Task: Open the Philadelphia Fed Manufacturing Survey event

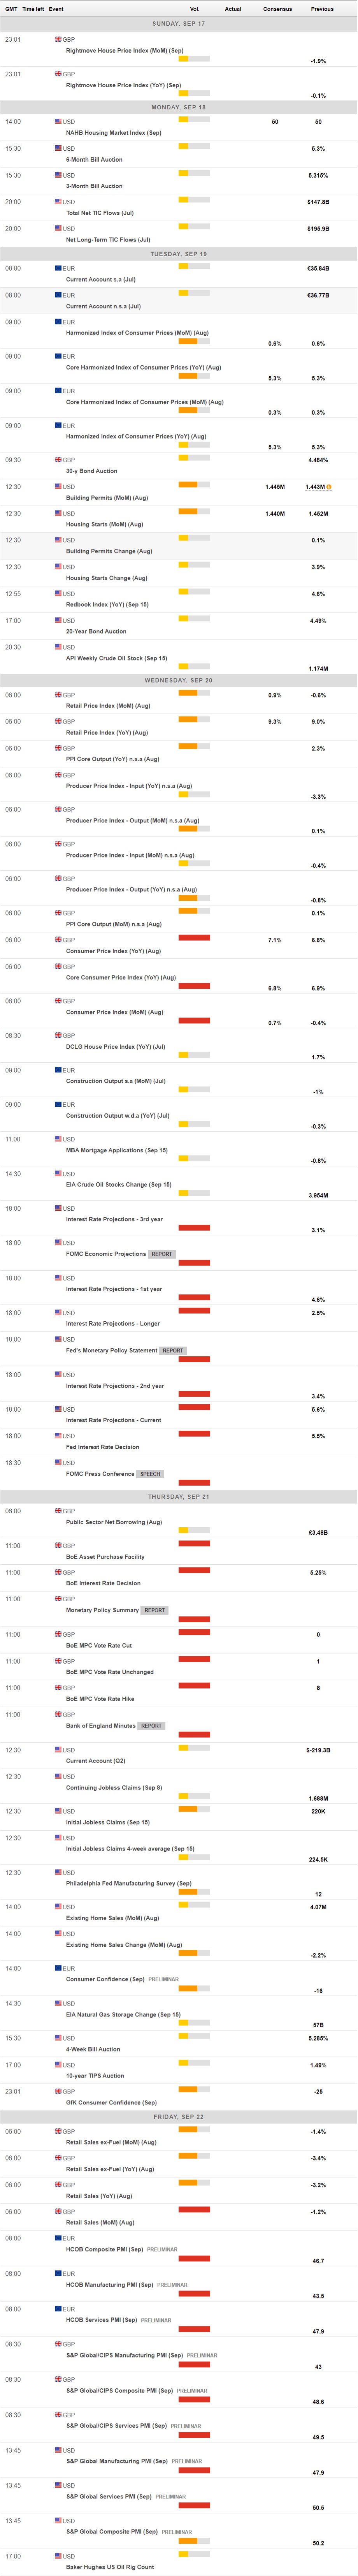Action: pyautogui.click(x=128, y=1883)
